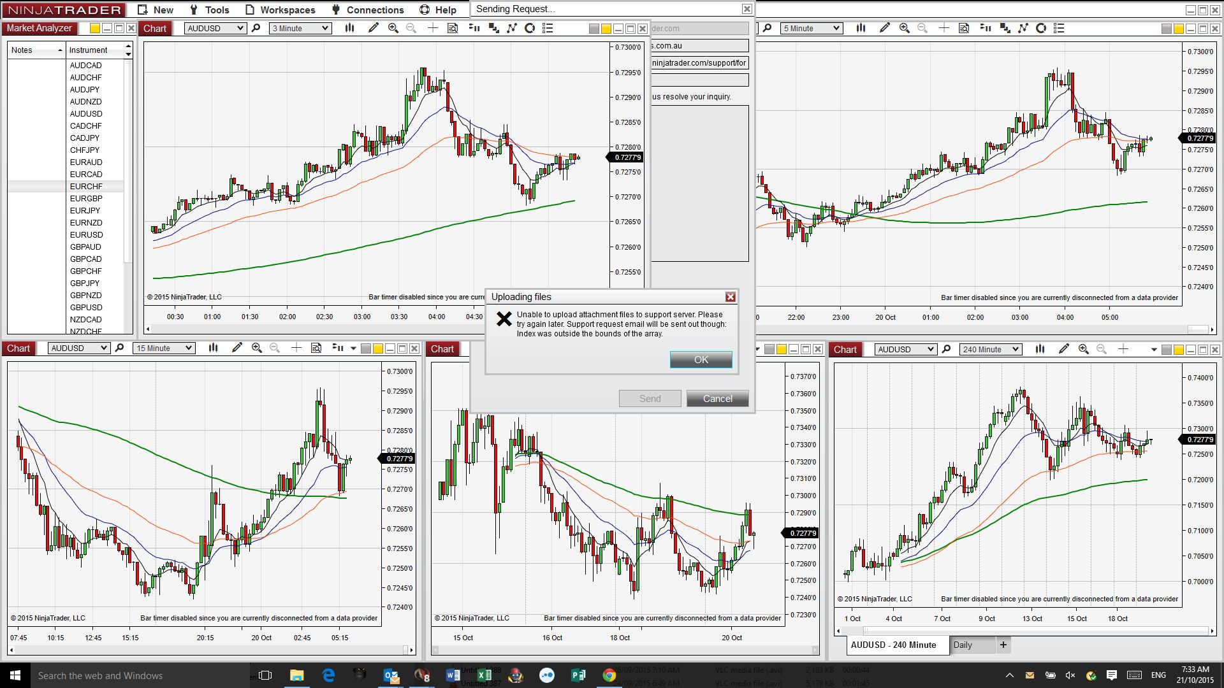Select the EURCHF row in Market Analyzer
This screenshot has width=1224, height=688.
[86, 186]
